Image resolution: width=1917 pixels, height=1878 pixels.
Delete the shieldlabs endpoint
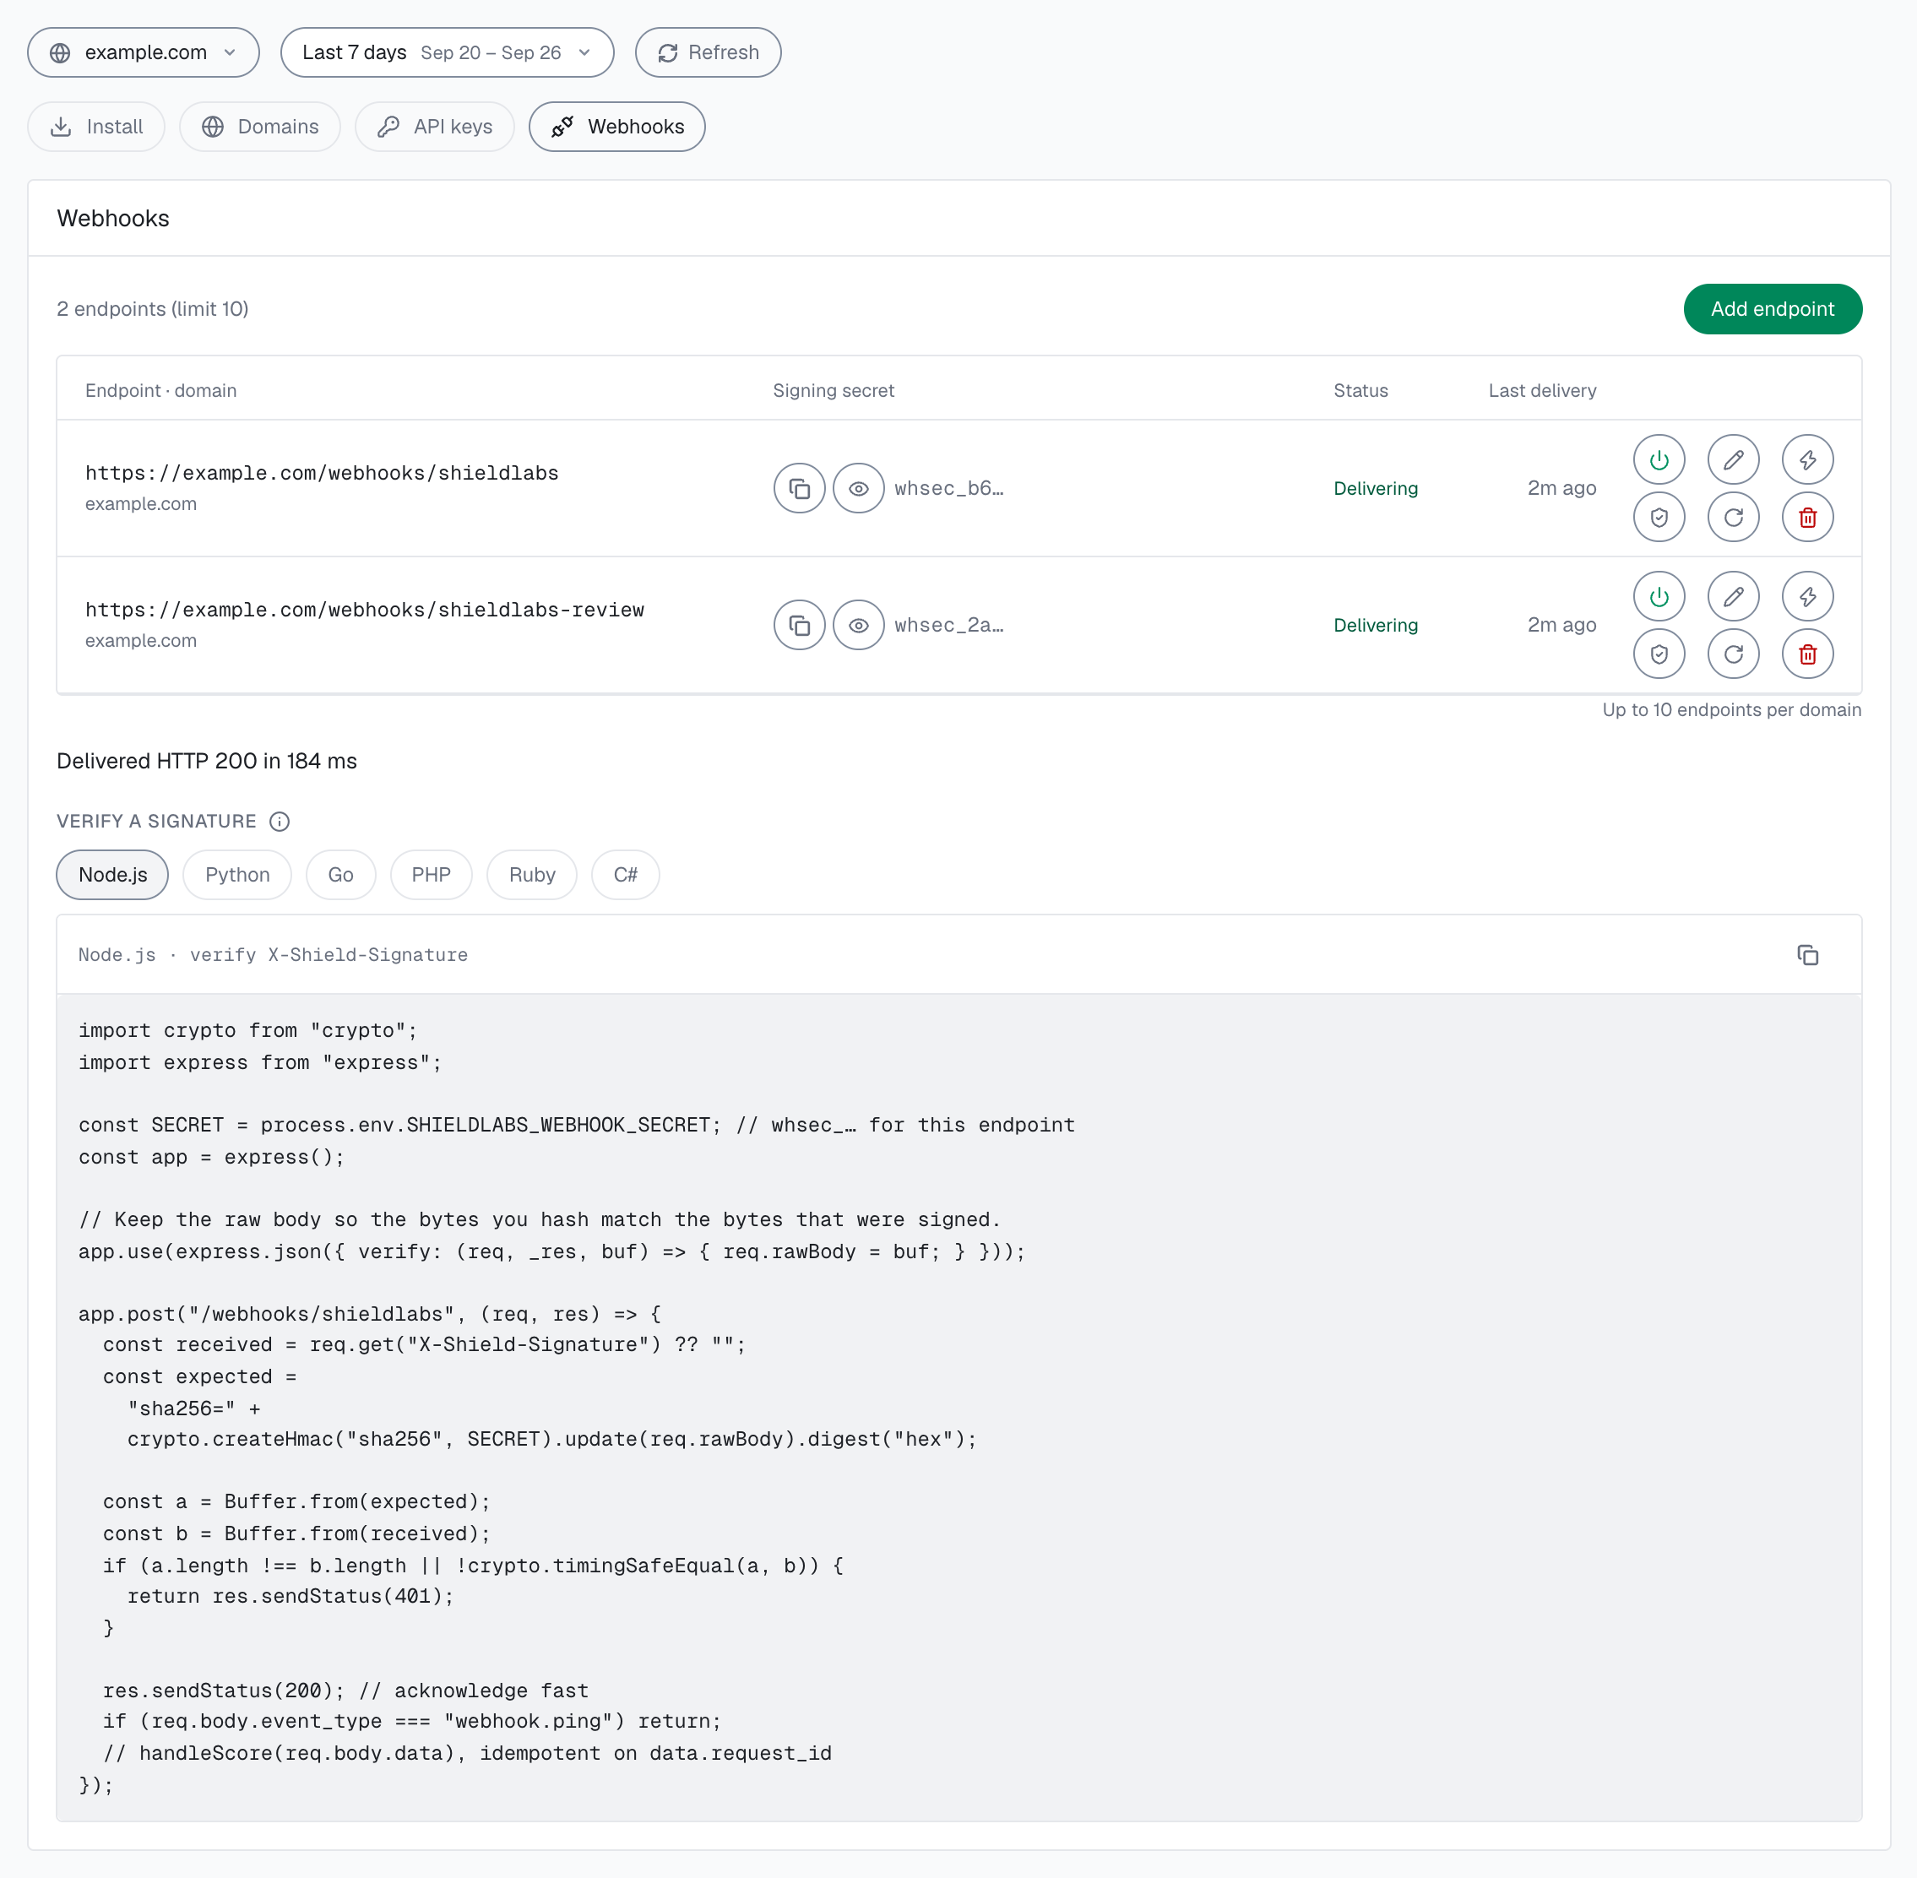[1807, 517]
